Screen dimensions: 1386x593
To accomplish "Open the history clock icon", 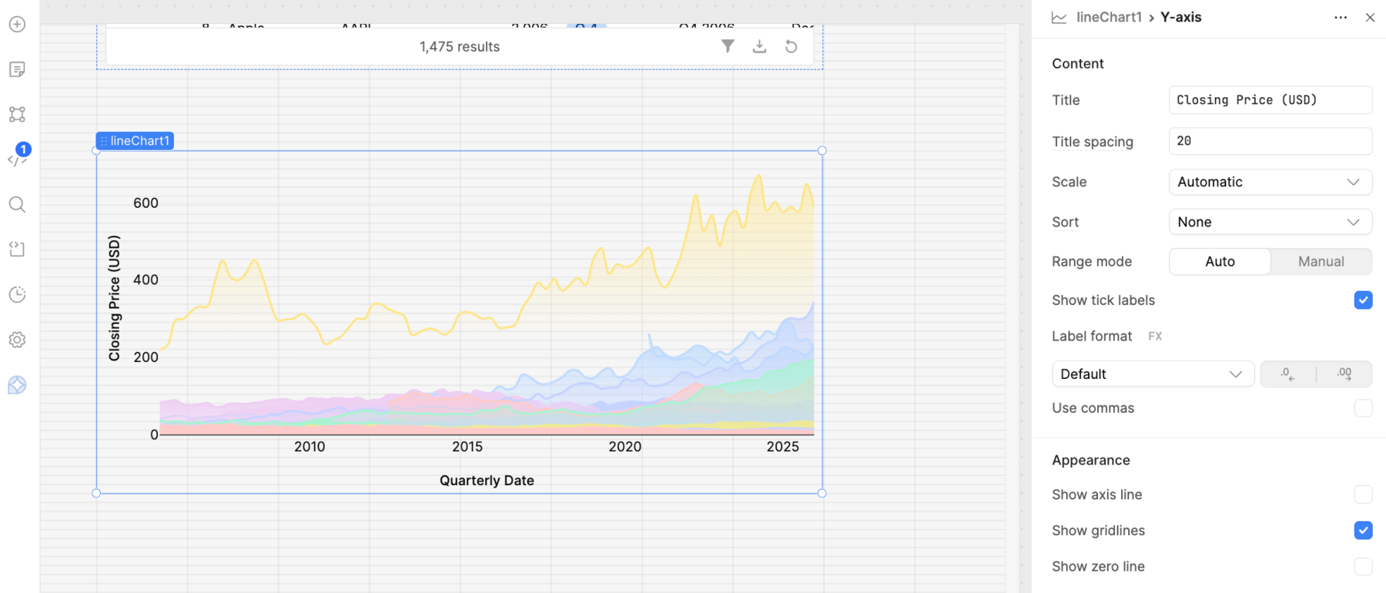I will (17, 294).
